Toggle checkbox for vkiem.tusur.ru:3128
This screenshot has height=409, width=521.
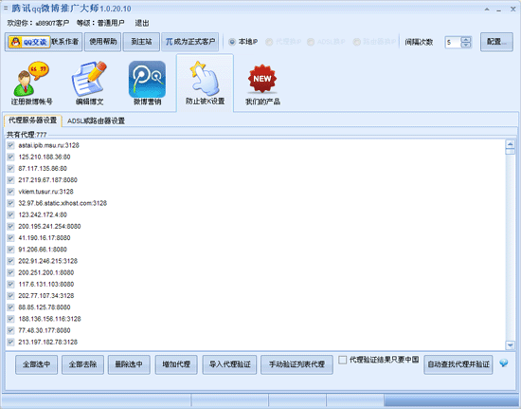click(x=10, y=192)
